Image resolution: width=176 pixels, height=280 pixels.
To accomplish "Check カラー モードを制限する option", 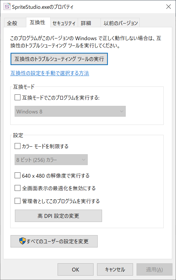I will coord(18,146).
